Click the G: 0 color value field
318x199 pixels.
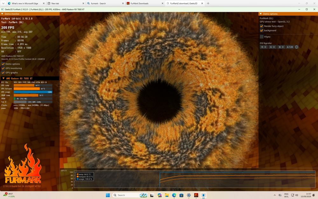pyautogui.click(x=273, y=47)
